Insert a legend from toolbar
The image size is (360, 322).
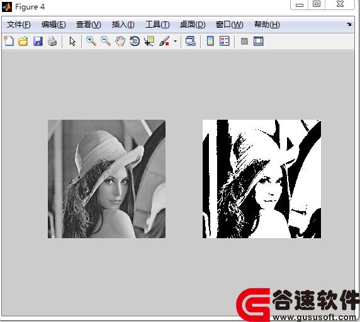(x=224, y=42)
